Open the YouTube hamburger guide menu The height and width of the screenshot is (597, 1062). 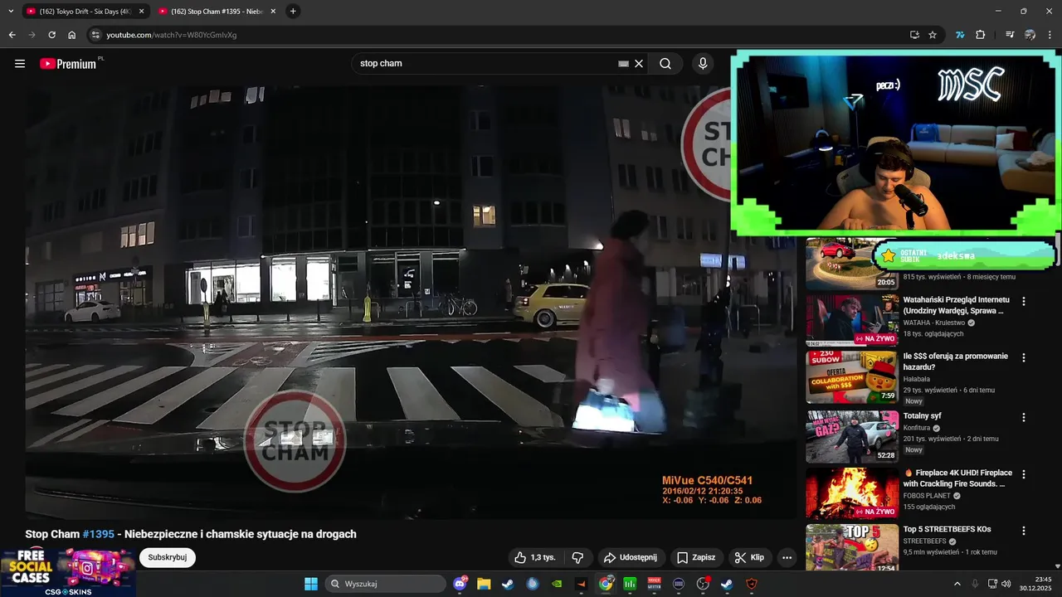[20, 64]
